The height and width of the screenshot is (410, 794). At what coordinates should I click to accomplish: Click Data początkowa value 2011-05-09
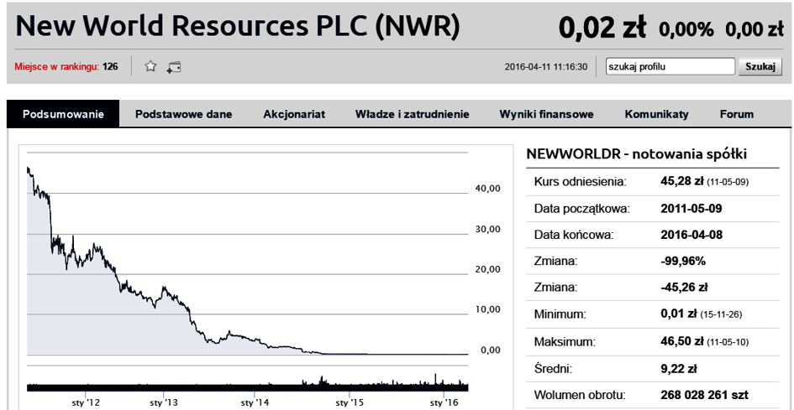coord(691,208)
